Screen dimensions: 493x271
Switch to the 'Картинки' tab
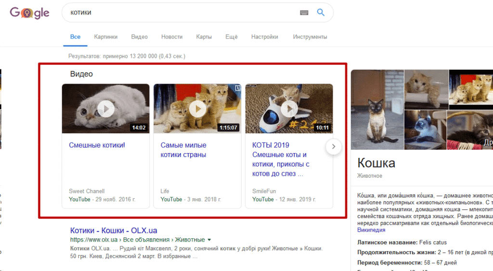tap(105, 37)
